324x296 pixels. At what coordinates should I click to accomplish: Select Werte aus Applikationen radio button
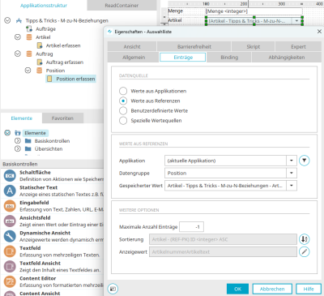click(x=123, y=91)
